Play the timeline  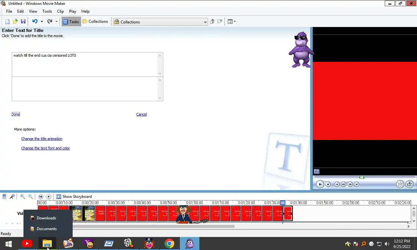coord(49,197)
